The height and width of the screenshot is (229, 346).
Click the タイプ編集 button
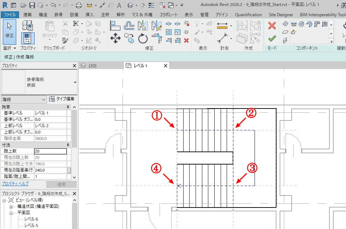(62, 99)
